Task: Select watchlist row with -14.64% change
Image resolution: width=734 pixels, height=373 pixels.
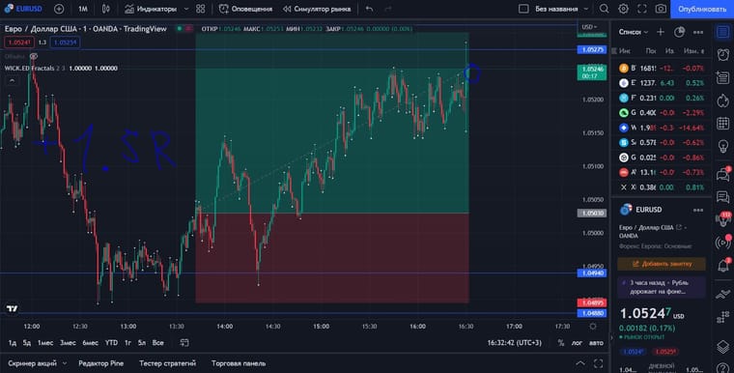Action: coord(662,128)
